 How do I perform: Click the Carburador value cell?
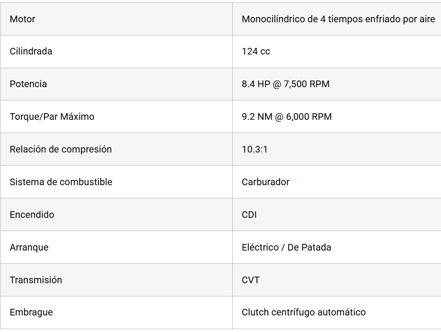265,182
